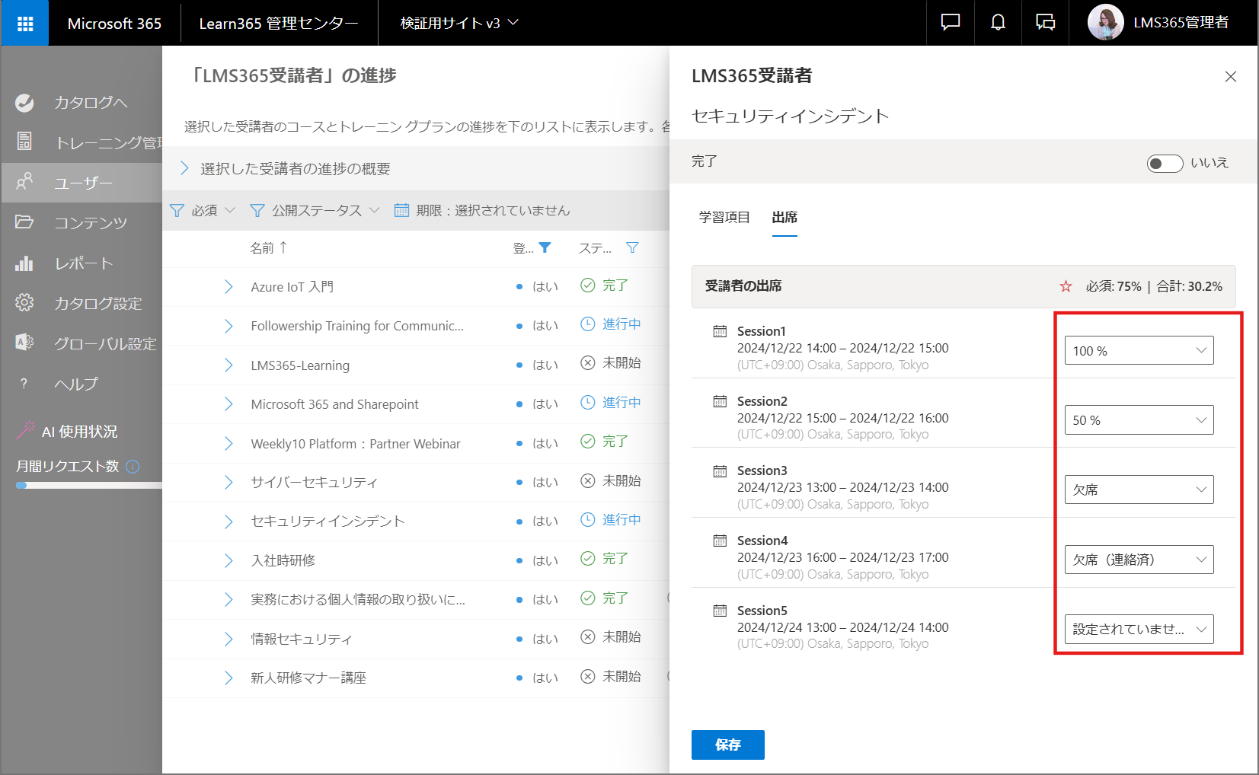
Task: Click the filter icon on ステ... column
Action: click(x=632, y=247)
